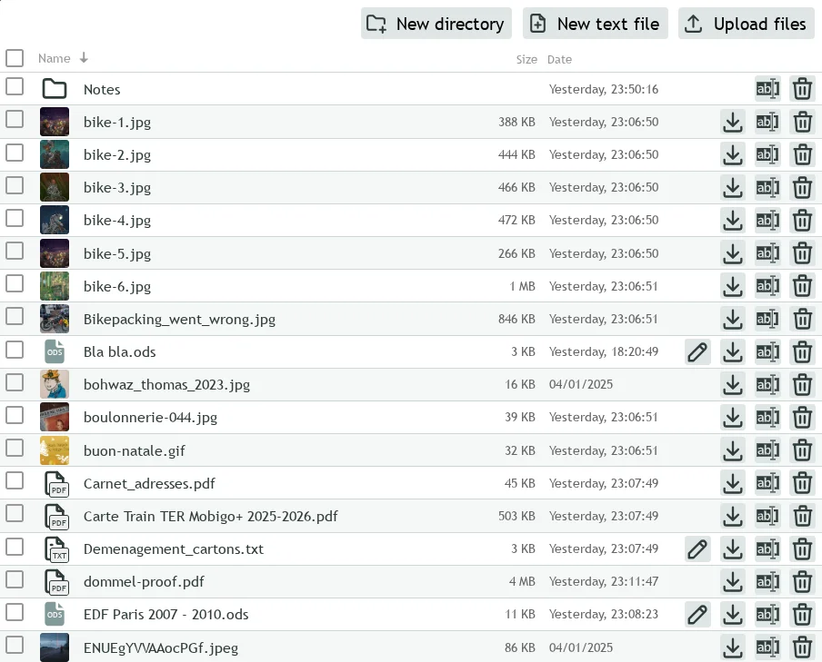Rename the Notes folder
This screenshot has width=822, height=662.
[x=767, y=89]
